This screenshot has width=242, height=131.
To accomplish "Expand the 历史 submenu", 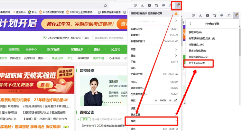I will pyautogui.click(x=154, y=56).
